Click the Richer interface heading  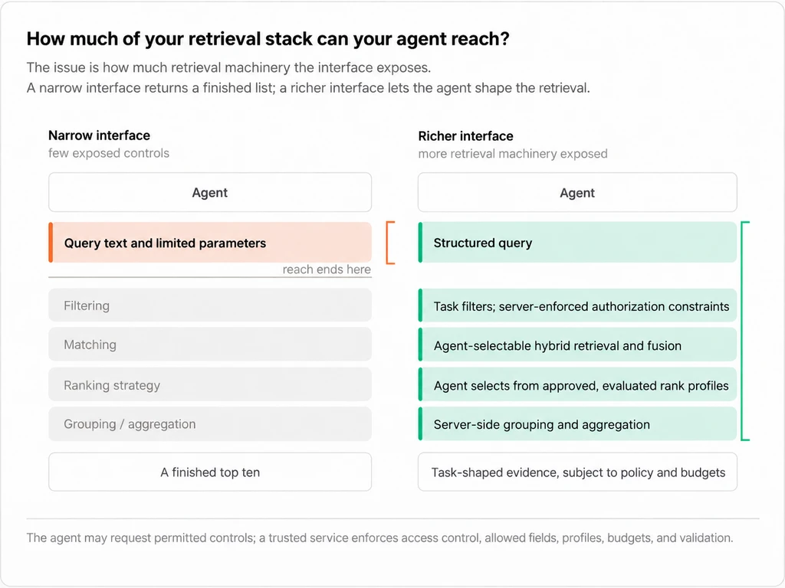pyautogui.click(x=465, y=136)
